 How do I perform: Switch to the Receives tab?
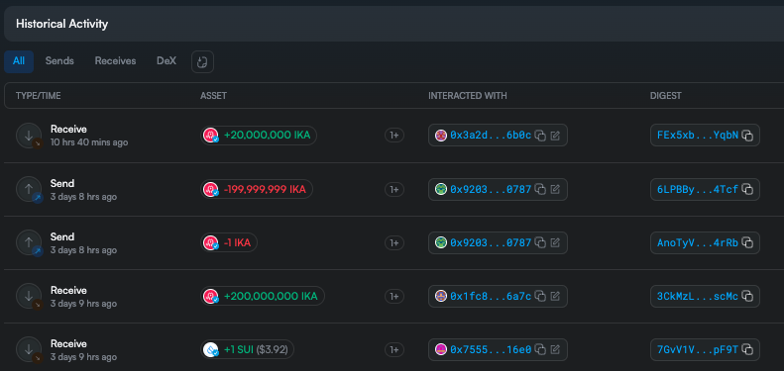pos(116,61)
